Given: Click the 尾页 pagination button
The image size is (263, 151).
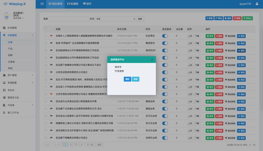Looking at the screenshot, I should 99,145.
